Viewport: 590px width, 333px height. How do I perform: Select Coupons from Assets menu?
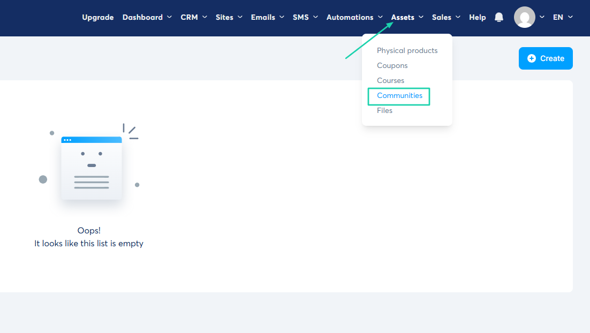click(x=392, y=65)
